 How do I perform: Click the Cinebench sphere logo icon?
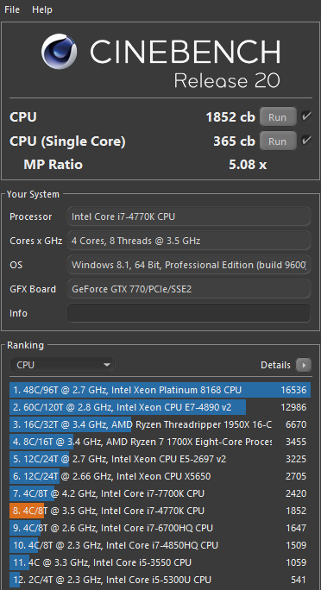click(60, 52)
